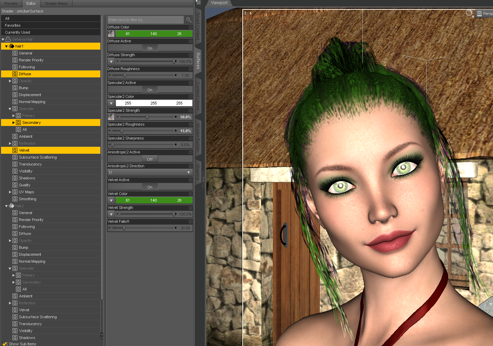493x346 pixels.
Task: Open the Smart Content side tab
Action: (x=198, y=26)
